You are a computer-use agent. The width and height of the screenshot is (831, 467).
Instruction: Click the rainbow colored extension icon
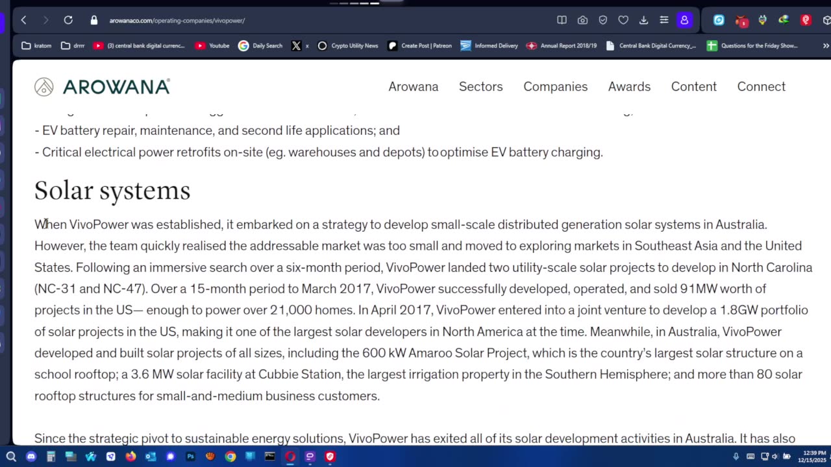[x=784, y=20]
